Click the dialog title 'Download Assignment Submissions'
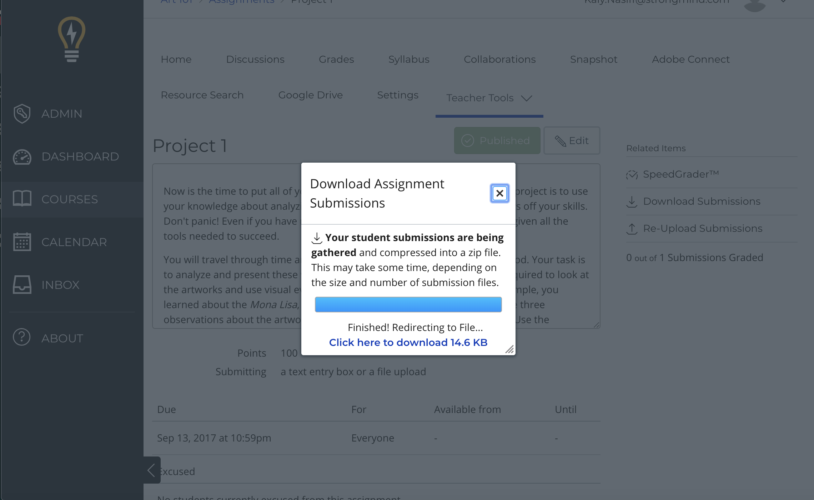The width and height of the screenshot is (814, 500). pos(377,193)
